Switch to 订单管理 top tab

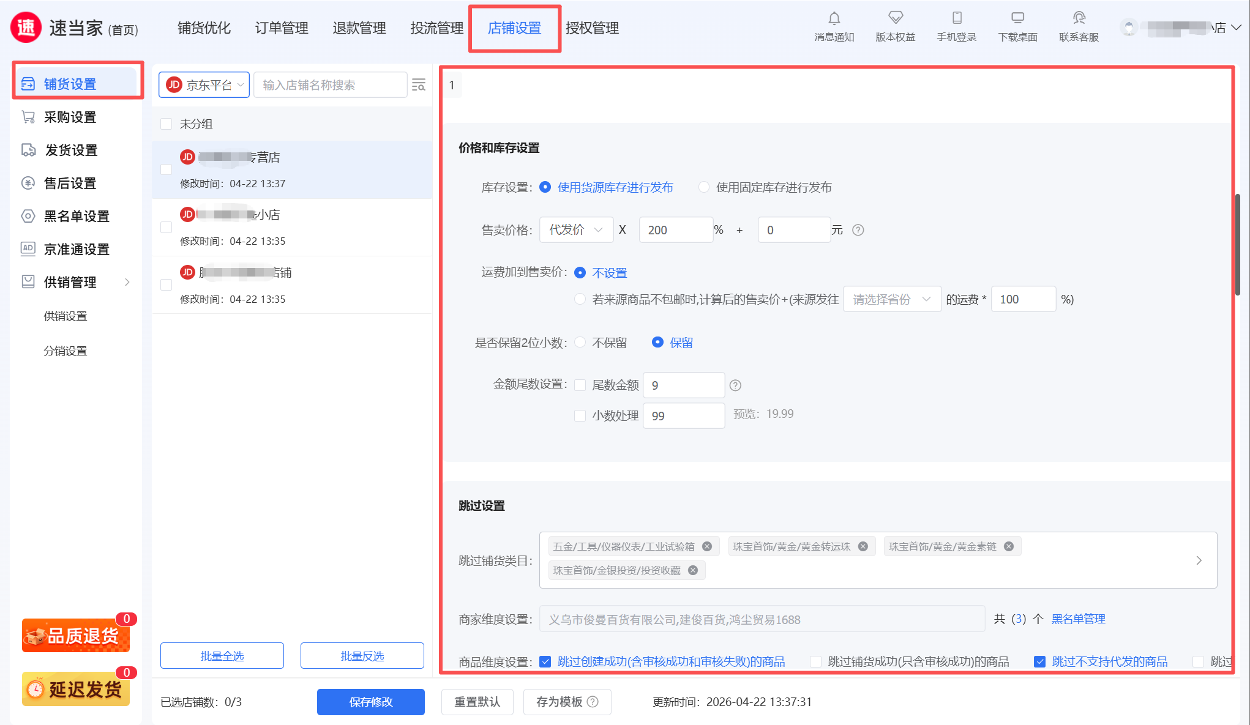(282, 28)
